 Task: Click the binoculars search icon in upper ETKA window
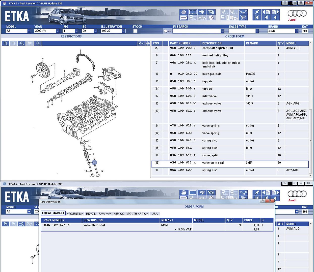pyautogui.click(x=202, y=12)
